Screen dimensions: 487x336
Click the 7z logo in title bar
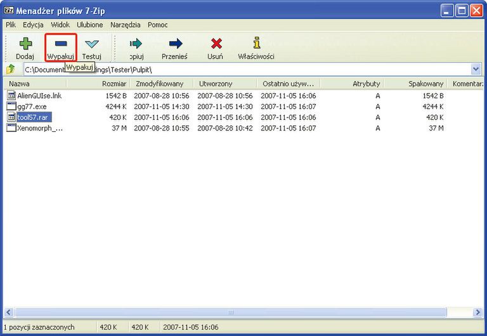(9, 11)
